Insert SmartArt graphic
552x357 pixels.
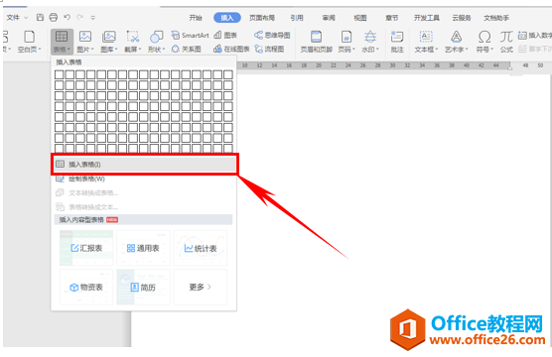point(190,35)
